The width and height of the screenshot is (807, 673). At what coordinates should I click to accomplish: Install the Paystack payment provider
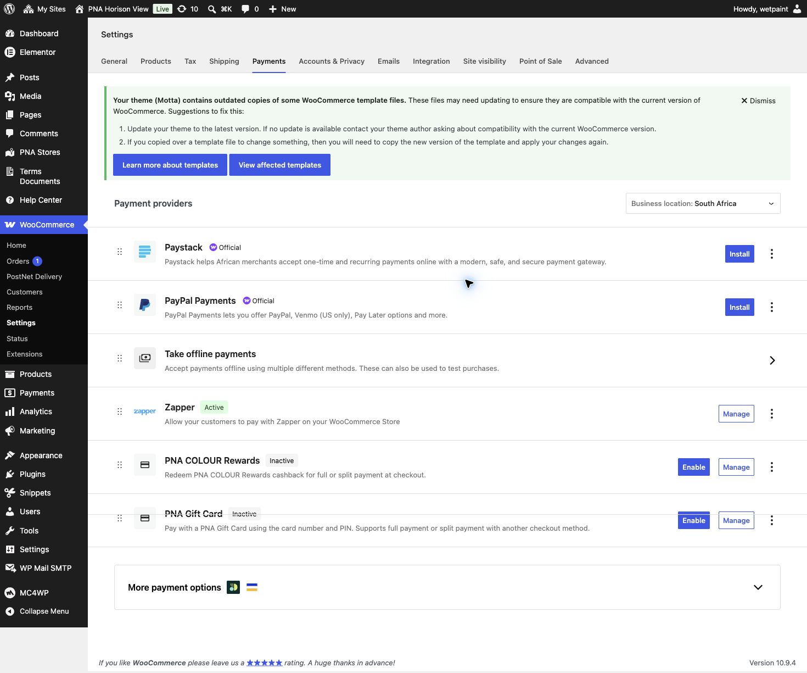click(x=739, y=254)
